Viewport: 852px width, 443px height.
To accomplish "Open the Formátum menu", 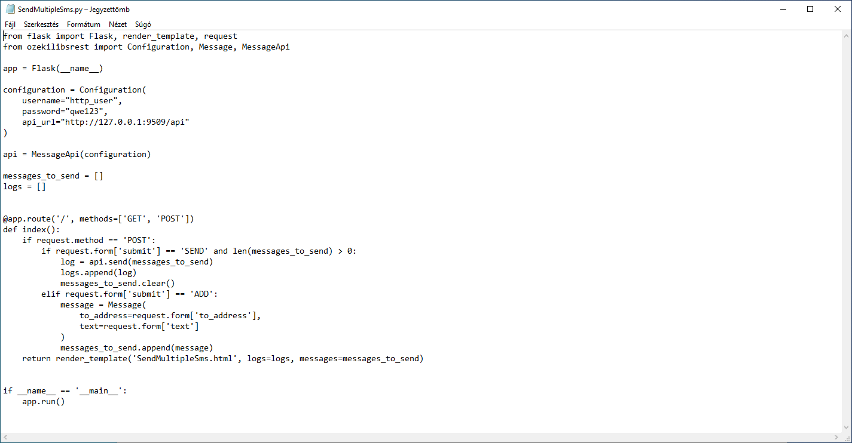I will (x=84, y=24).
